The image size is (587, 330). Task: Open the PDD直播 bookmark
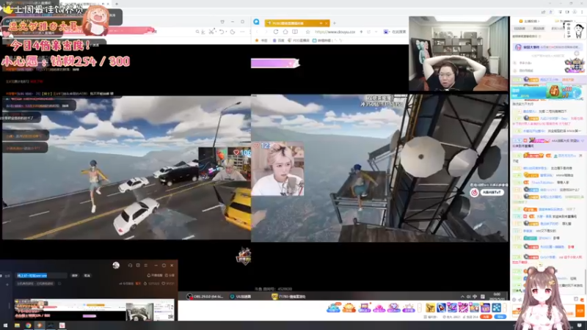(x=299, y=40)
